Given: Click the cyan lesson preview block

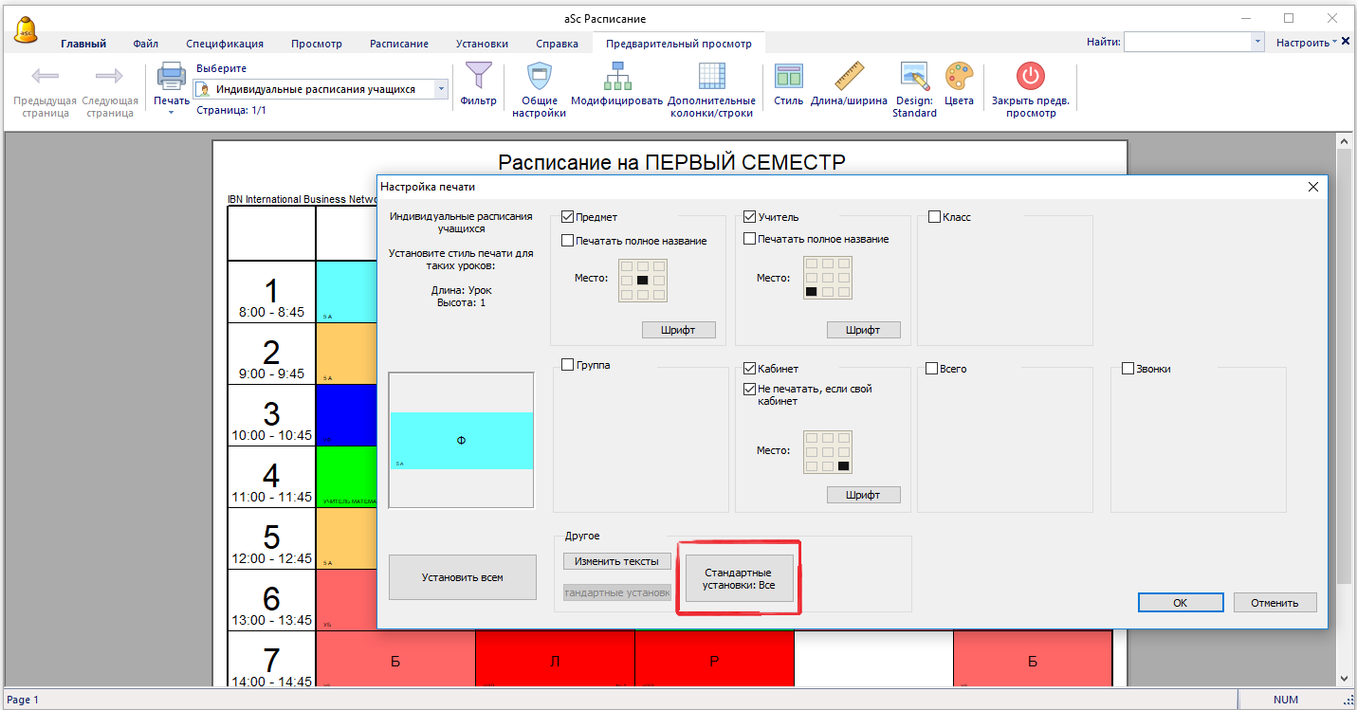Looking at the screenshot, I should coord(461,441).
